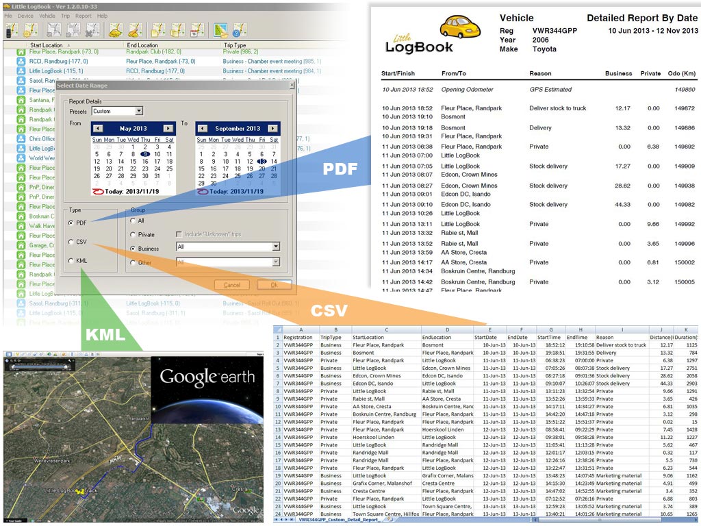The width and height of the screenshot is (701, 526).
Task: Go to previous month in From calendar
Action: click(97, 128)
